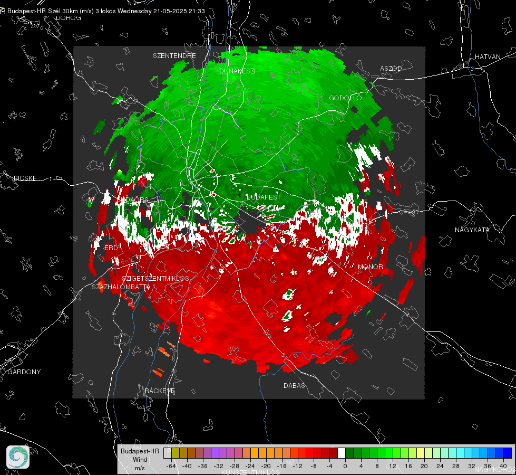Click the HATVAN town label
The height and width of the screenshot is (475, 516).
point(488,56)
